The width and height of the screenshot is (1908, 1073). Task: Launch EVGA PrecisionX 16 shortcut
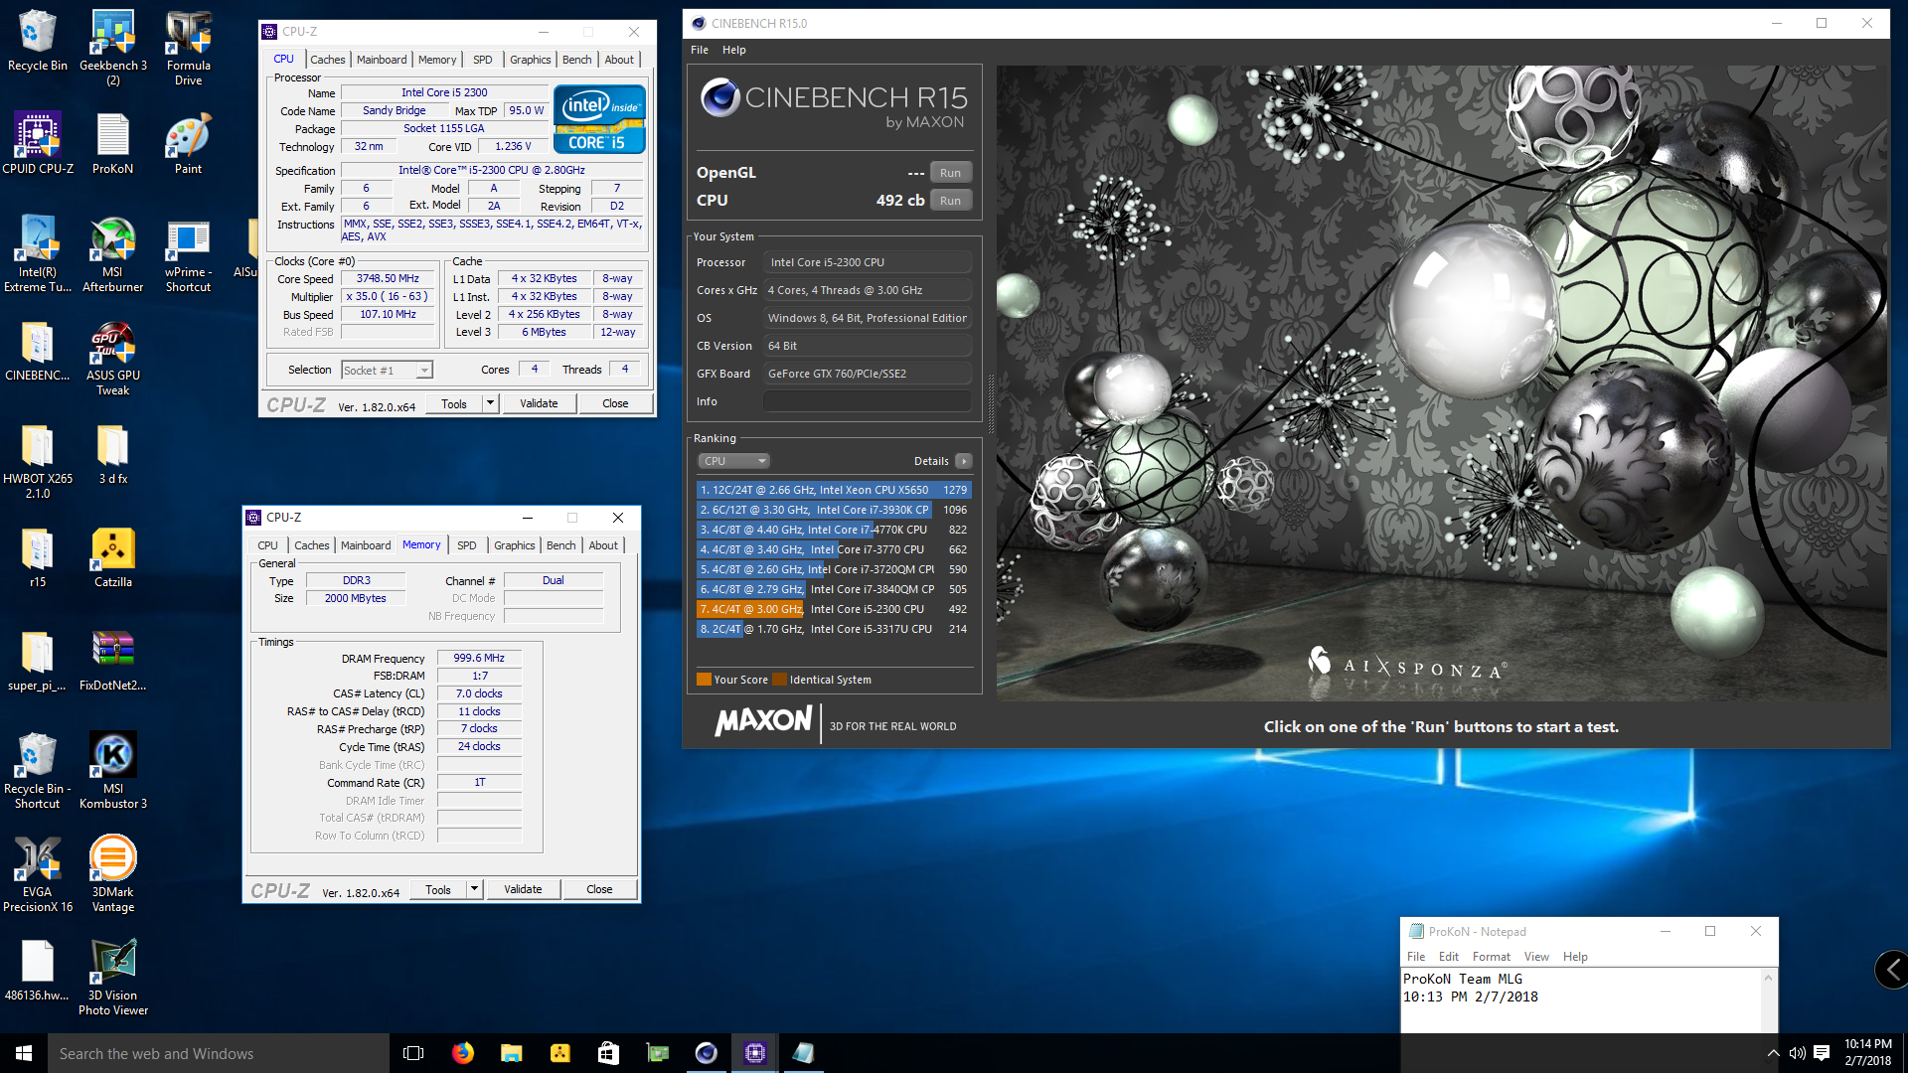pos(37,874)
